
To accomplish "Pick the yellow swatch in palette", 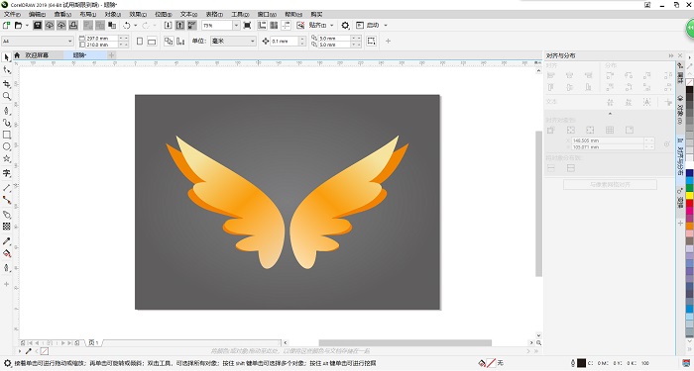I will tap(690, 195).
